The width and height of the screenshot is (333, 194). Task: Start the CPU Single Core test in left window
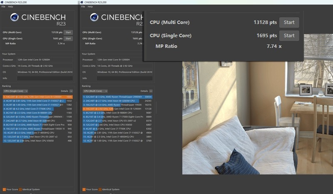pos(68,39)
